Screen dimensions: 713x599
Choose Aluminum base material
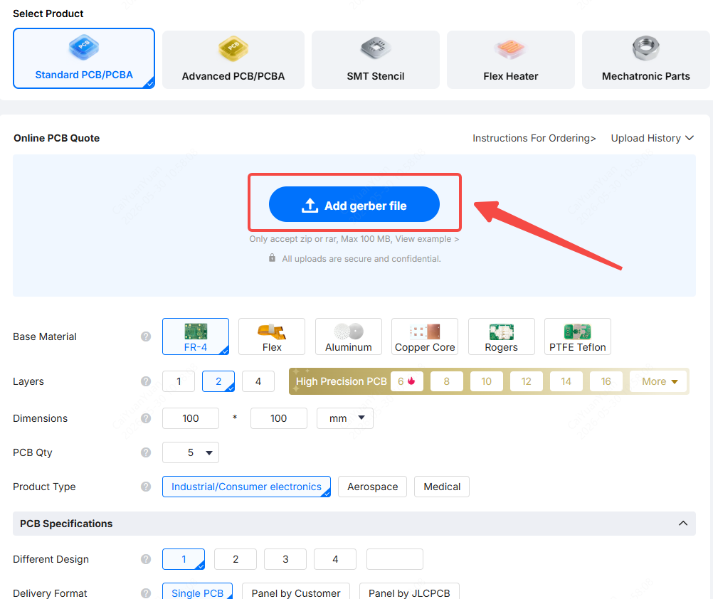tap(348, 336)
